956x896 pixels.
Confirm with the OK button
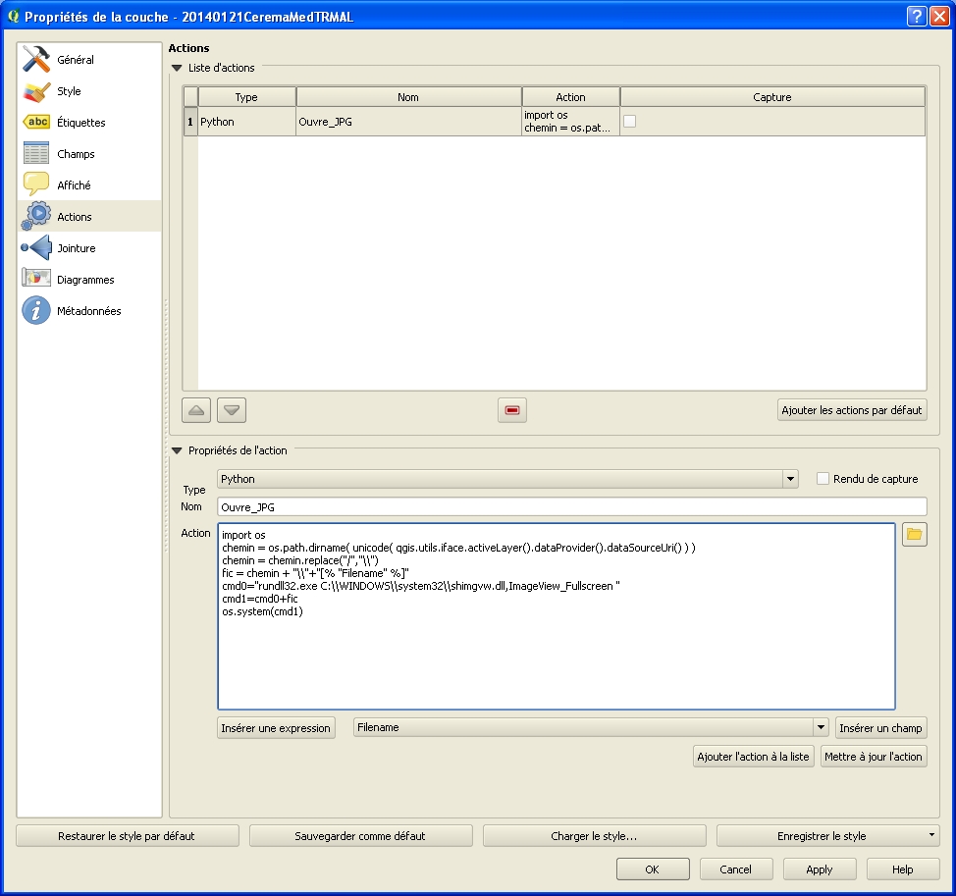(653, 870)
